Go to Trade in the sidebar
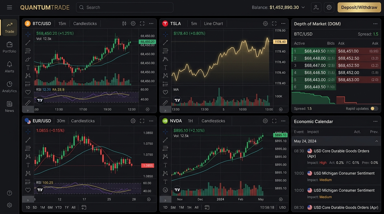 [x=9, y=28]
